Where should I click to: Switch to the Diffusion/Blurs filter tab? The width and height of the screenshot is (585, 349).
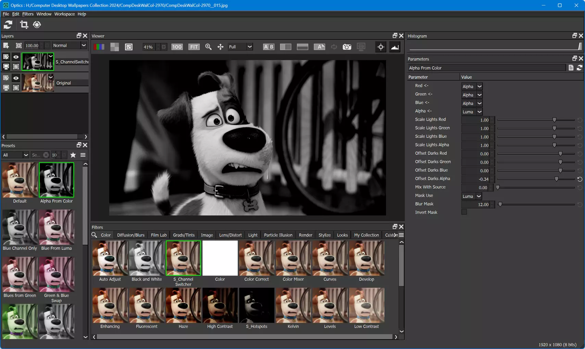pyautogui.click(x=131, y=235)
